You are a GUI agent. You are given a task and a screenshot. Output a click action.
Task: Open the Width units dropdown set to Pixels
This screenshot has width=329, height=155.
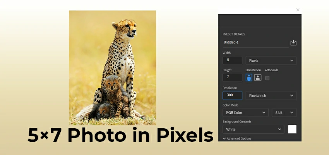pyautogui.click(x=271, y=60)
